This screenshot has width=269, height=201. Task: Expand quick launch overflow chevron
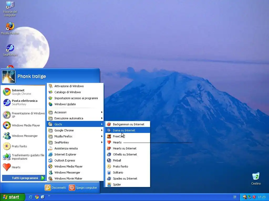click(49, 196)
